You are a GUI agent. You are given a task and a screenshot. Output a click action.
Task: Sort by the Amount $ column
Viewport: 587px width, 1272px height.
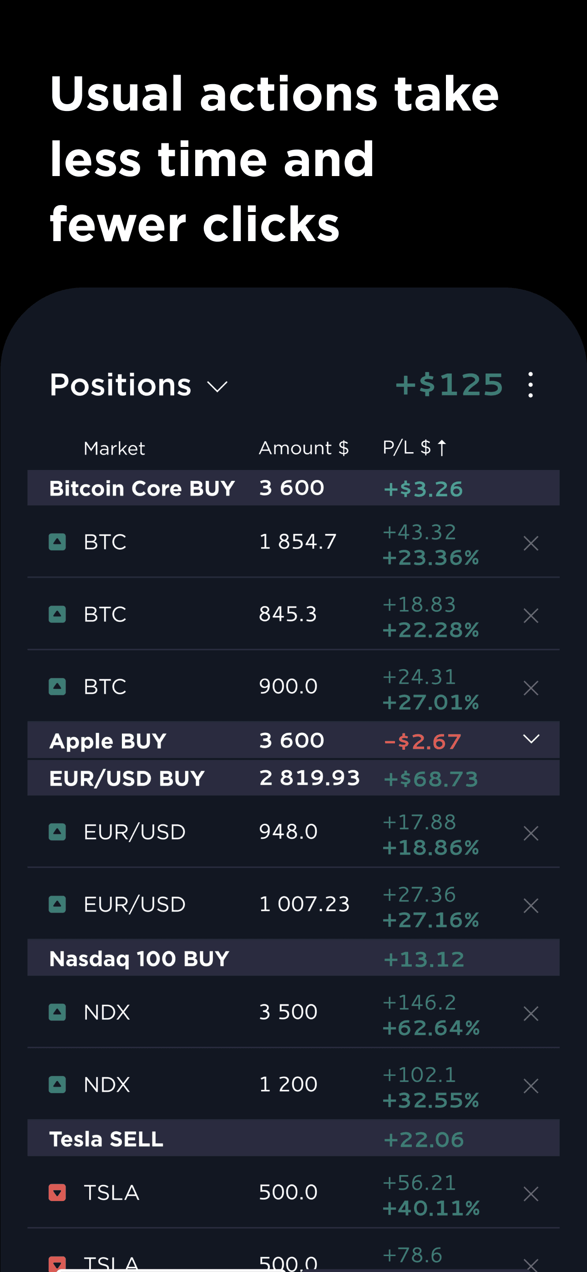click(304, 448)
